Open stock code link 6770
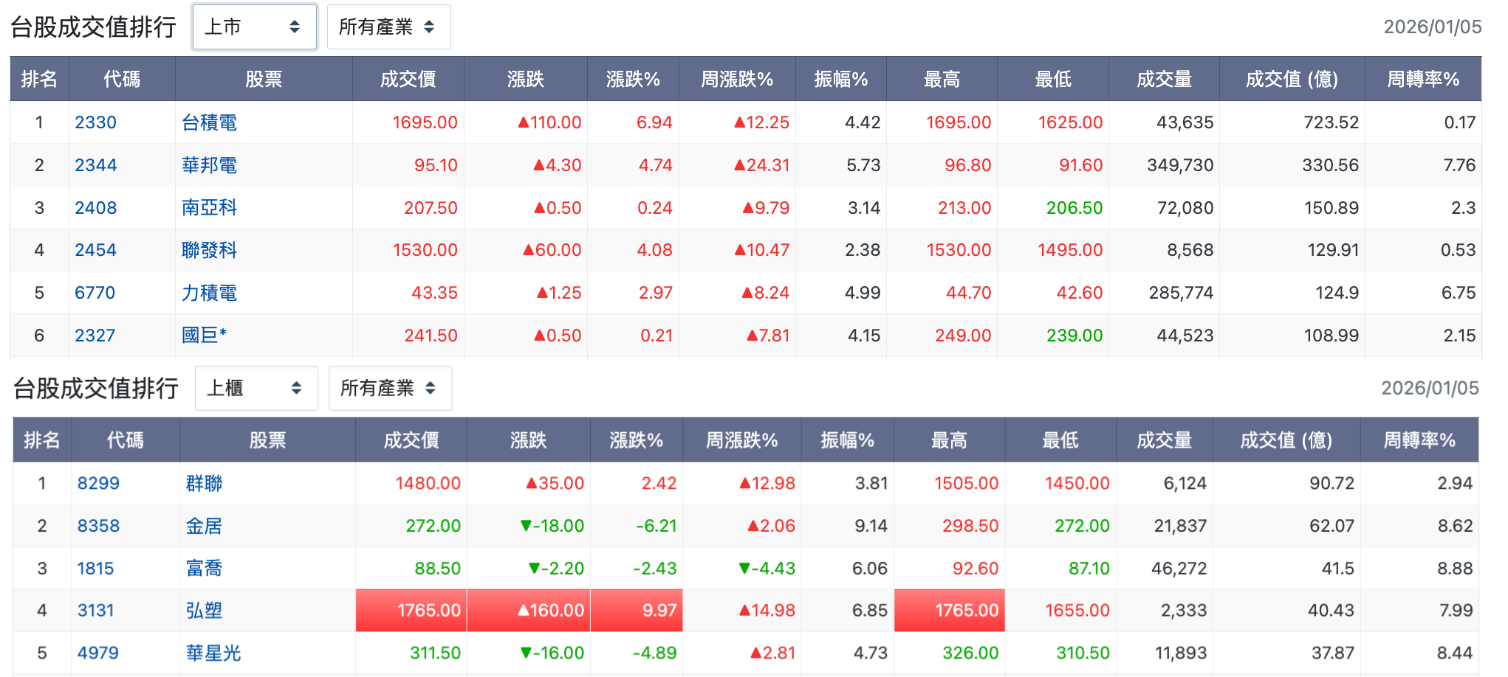 coord(95,293)
